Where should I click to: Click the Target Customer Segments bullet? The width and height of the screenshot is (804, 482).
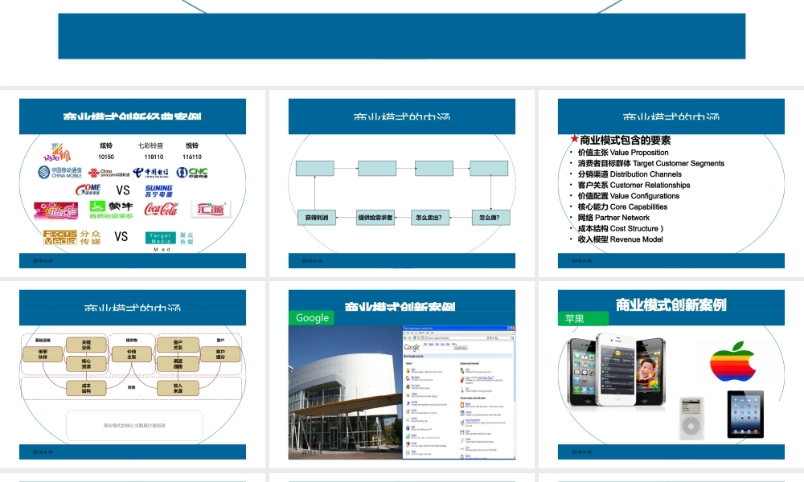pyautogui.click(x=651, y=163)
